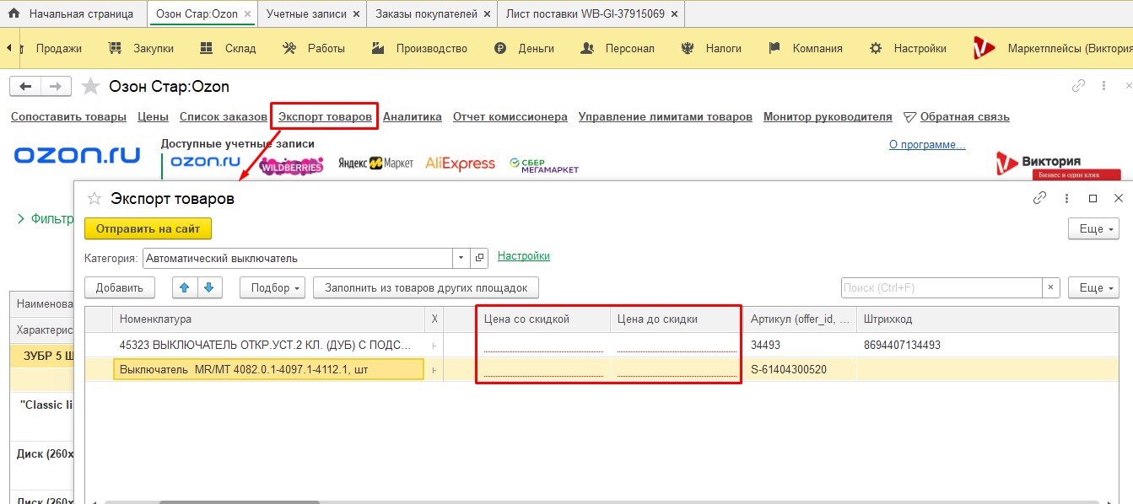Select the СберМегаМаркет account logo
1133x504 pixels.
click(544, 165)
